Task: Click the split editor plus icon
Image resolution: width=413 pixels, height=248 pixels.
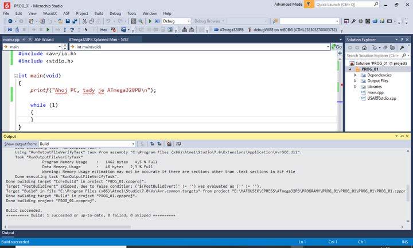Action: (340, 53)
